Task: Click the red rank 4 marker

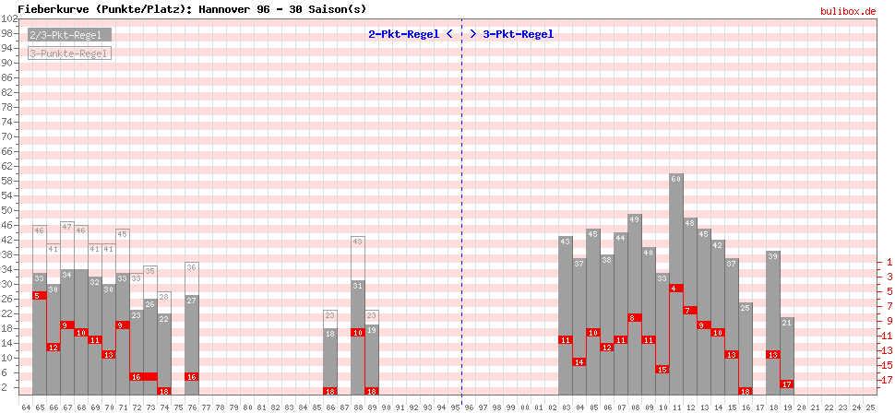Action: pos(676,289)
